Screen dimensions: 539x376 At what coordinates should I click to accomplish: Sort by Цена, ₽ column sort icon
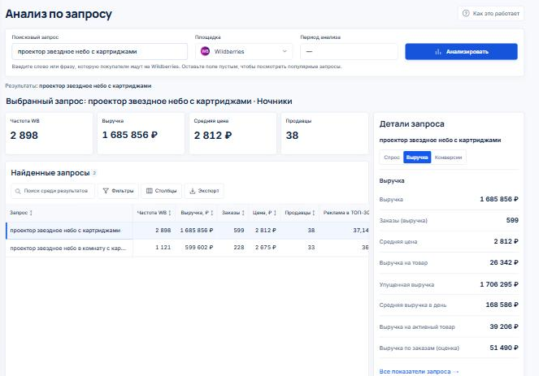tap(275, 213)
